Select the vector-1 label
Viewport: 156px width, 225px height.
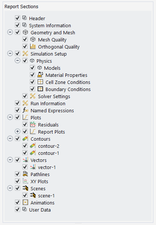coord(47,167)
